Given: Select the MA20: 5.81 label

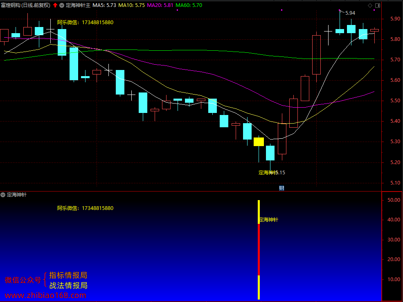Looking at the screenshot, I should click(160, 5).
